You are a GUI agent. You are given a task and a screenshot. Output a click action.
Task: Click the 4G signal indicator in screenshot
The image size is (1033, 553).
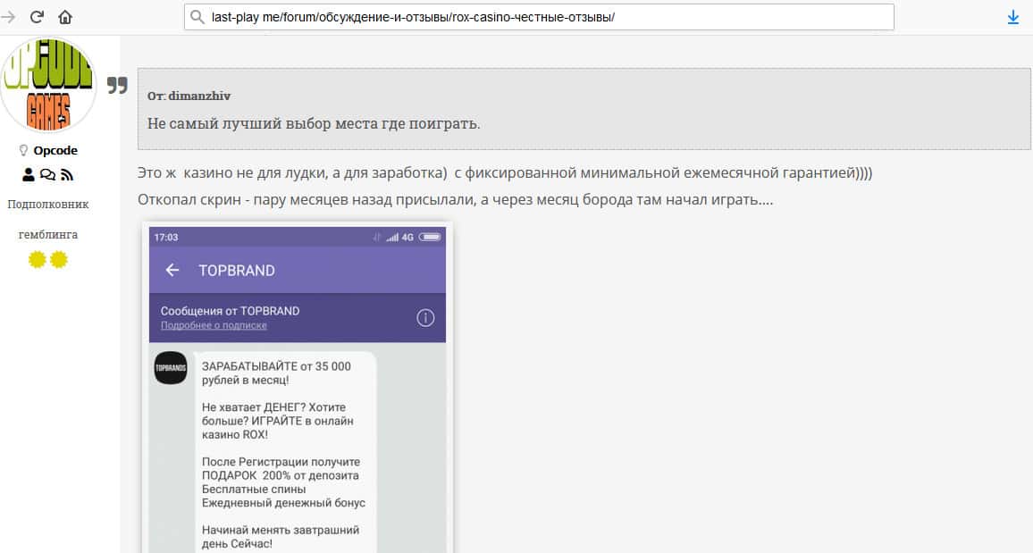tap(407, 237)
